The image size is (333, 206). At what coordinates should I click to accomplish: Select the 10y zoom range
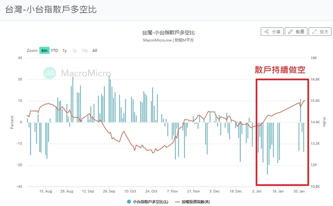pyautogui.click(x=85, y=50)
